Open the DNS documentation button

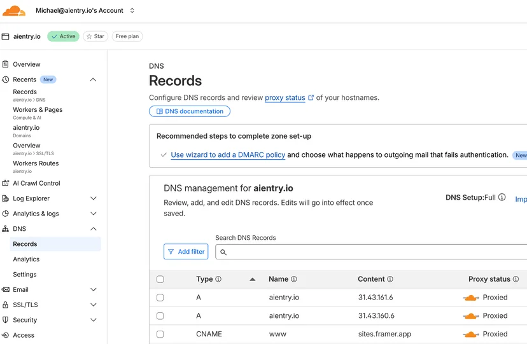(x=190, y=111)
